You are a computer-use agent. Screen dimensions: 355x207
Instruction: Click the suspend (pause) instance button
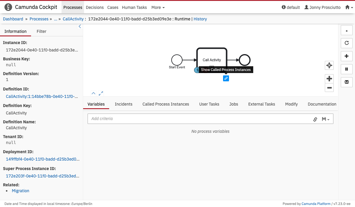click(x=347, y=69)
